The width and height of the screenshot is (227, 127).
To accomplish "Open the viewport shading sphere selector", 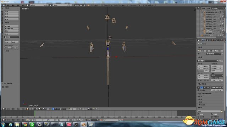I will click(40, 109).
